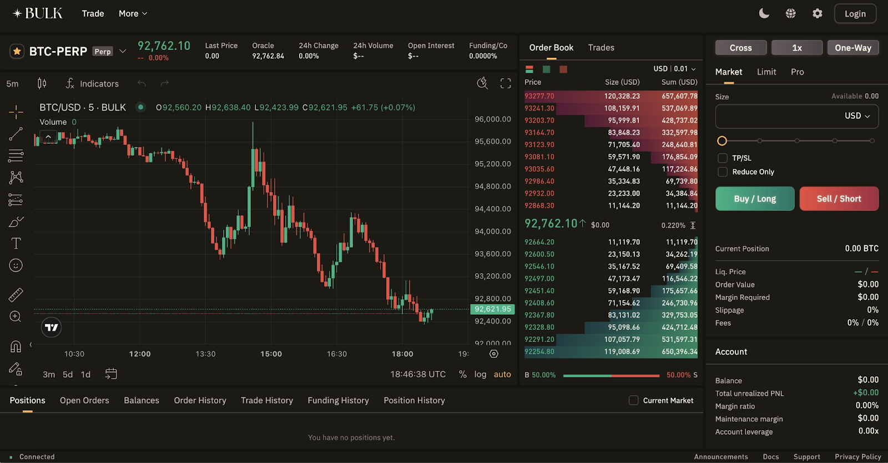
Task: Select brush drawing tool
Action: [16, 222]
